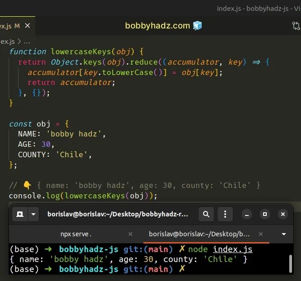301x281 pixels.
Task: Close the borislav@borislav terminal tab
Action: (261, 234)
